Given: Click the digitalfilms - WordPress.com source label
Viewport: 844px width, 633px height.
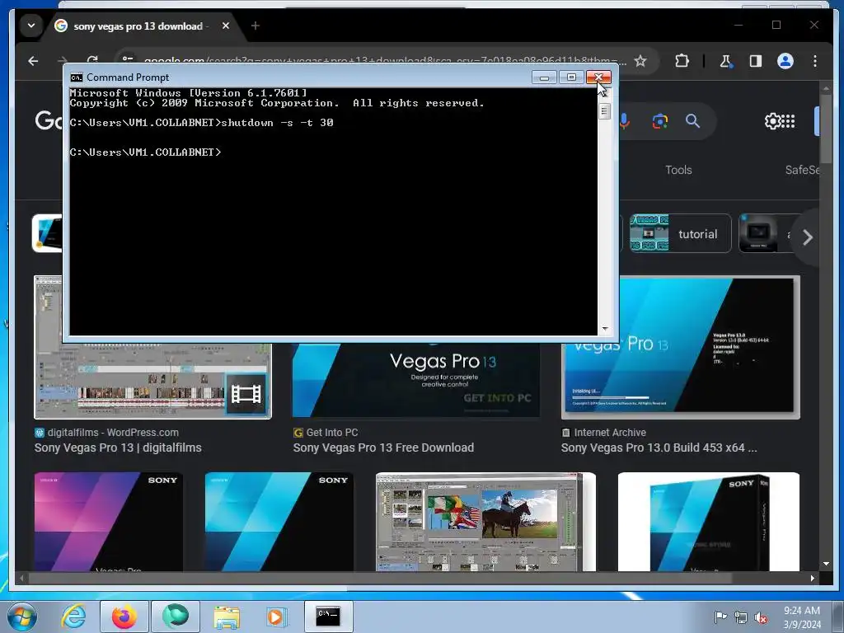Looking at the screenshot, I should click(112, 433).
